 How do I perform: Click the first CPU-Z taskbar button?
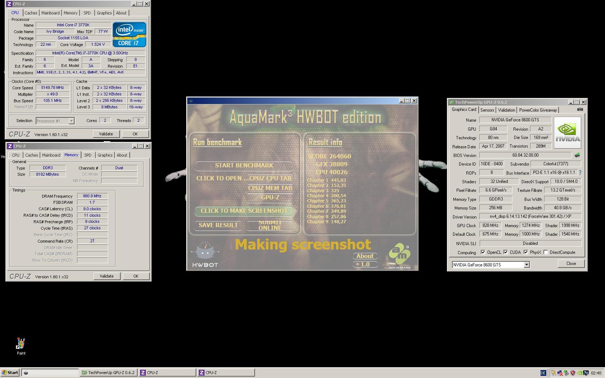coord(167,373)
